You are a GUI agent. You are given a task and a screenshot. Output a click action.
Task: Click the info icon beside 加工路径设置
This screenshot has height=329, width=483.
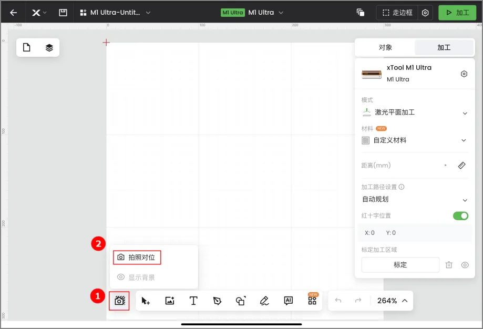(x=402, y=187)
